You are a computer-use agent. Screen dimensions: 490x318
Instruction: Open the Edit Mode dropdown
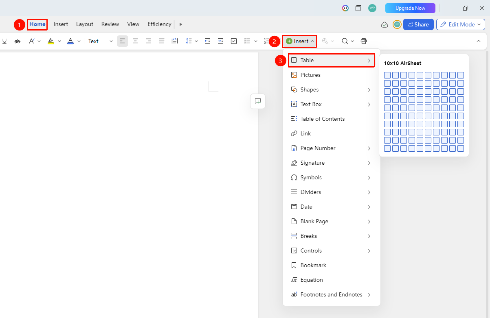[461, 24]
